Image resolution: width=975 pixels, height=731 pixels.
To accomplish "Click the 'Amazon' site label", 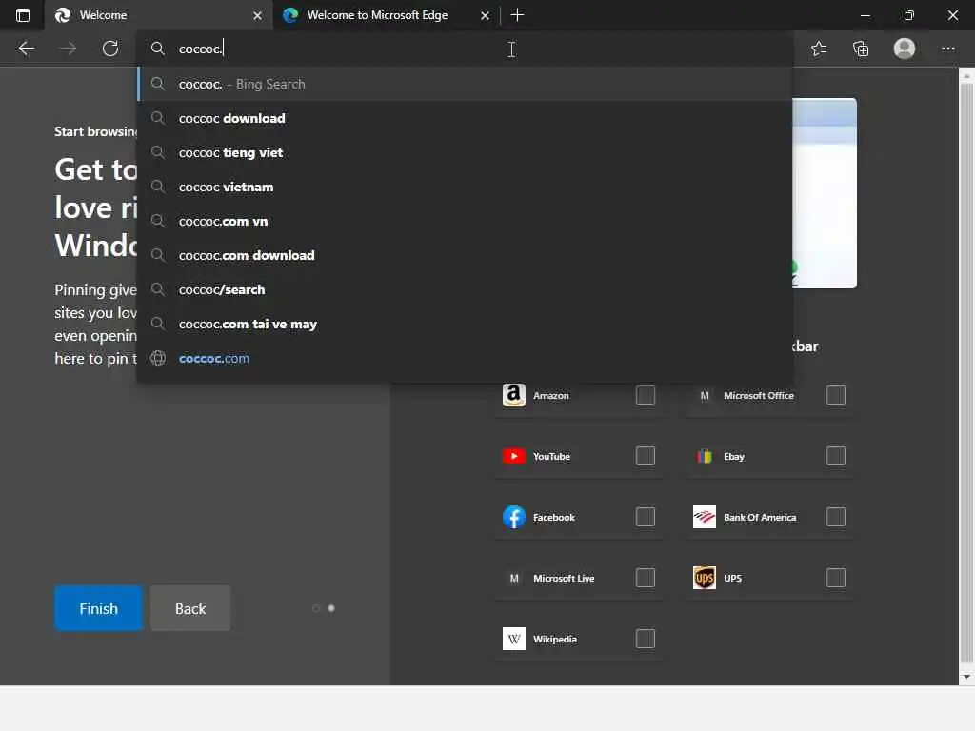I will (551, 395).
